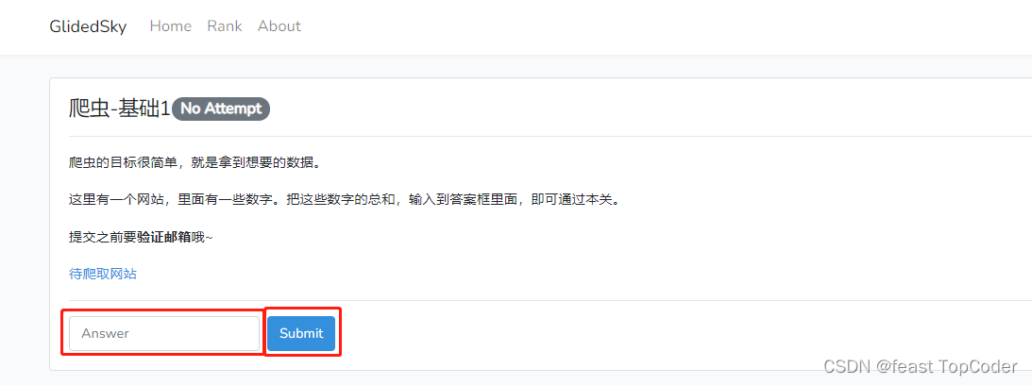Click the @feast TopCoder author watermark
Viewport: 1032px width, 385px height.
click(946, 366)
